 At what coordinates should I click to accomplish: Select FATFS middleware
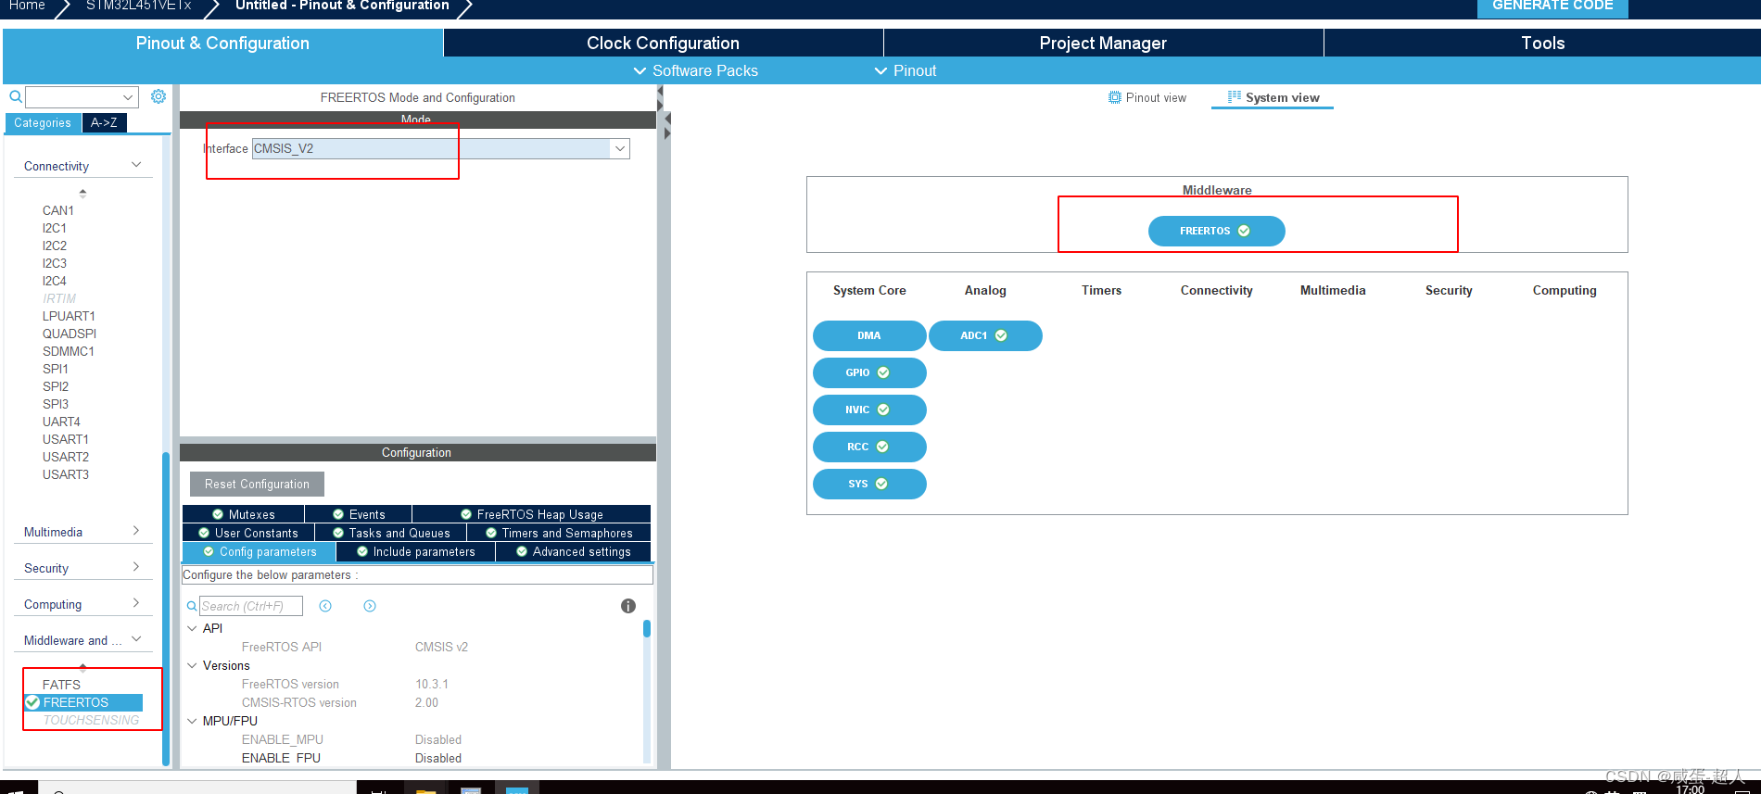click(61, 685)
